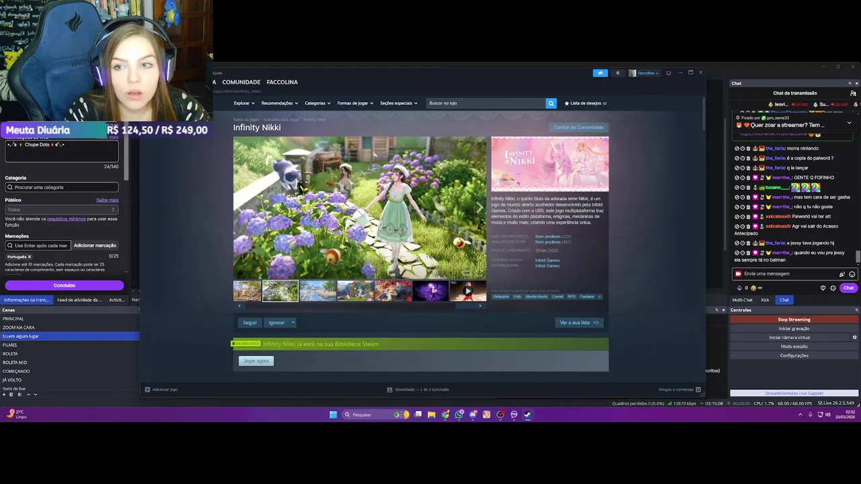Click Ver a sua lista button
Viewport: 861px width, 484px height.
pyautogui.click(x=578, y=323)
